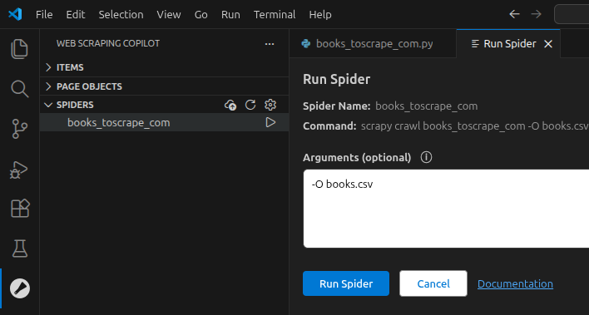Click the command center search box
Screen dimensions: 589x315
pos(572,14)
